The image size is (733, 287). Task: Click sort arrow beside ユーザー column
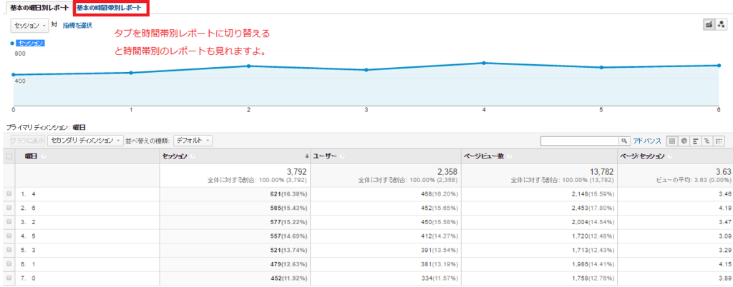pos(307,156)
